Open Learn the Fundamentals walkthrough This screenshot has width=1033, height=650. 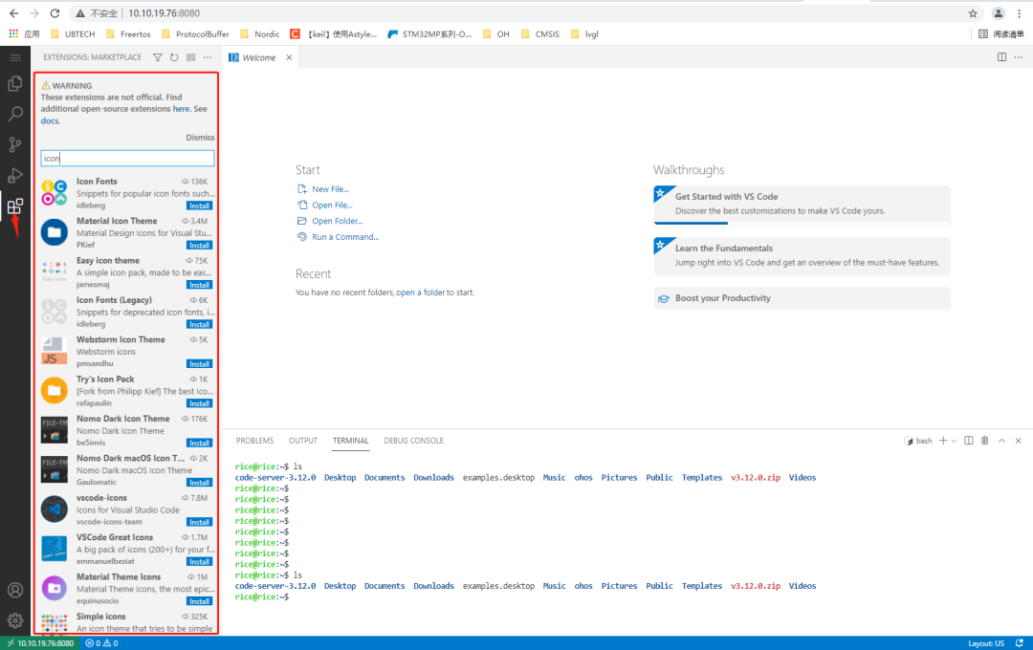pos(802,255)
